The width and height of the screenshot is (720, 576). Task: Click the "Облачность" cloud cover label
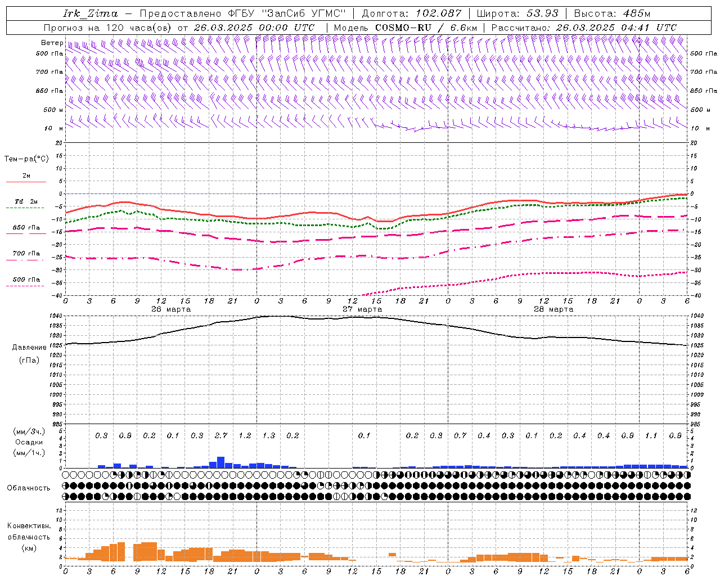[28, 488]
